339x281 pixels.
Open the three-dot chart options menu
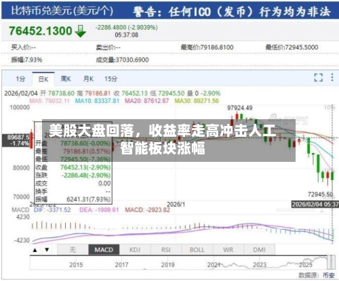coord(332,77)
